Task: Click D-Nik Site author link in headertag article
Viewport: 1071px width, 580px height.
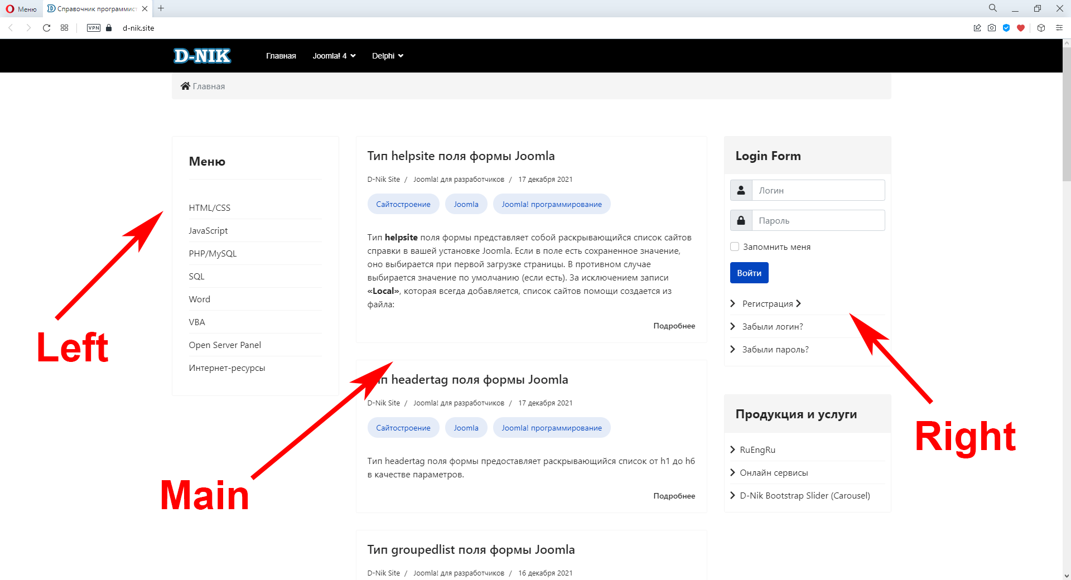Action: pos(383,403)
